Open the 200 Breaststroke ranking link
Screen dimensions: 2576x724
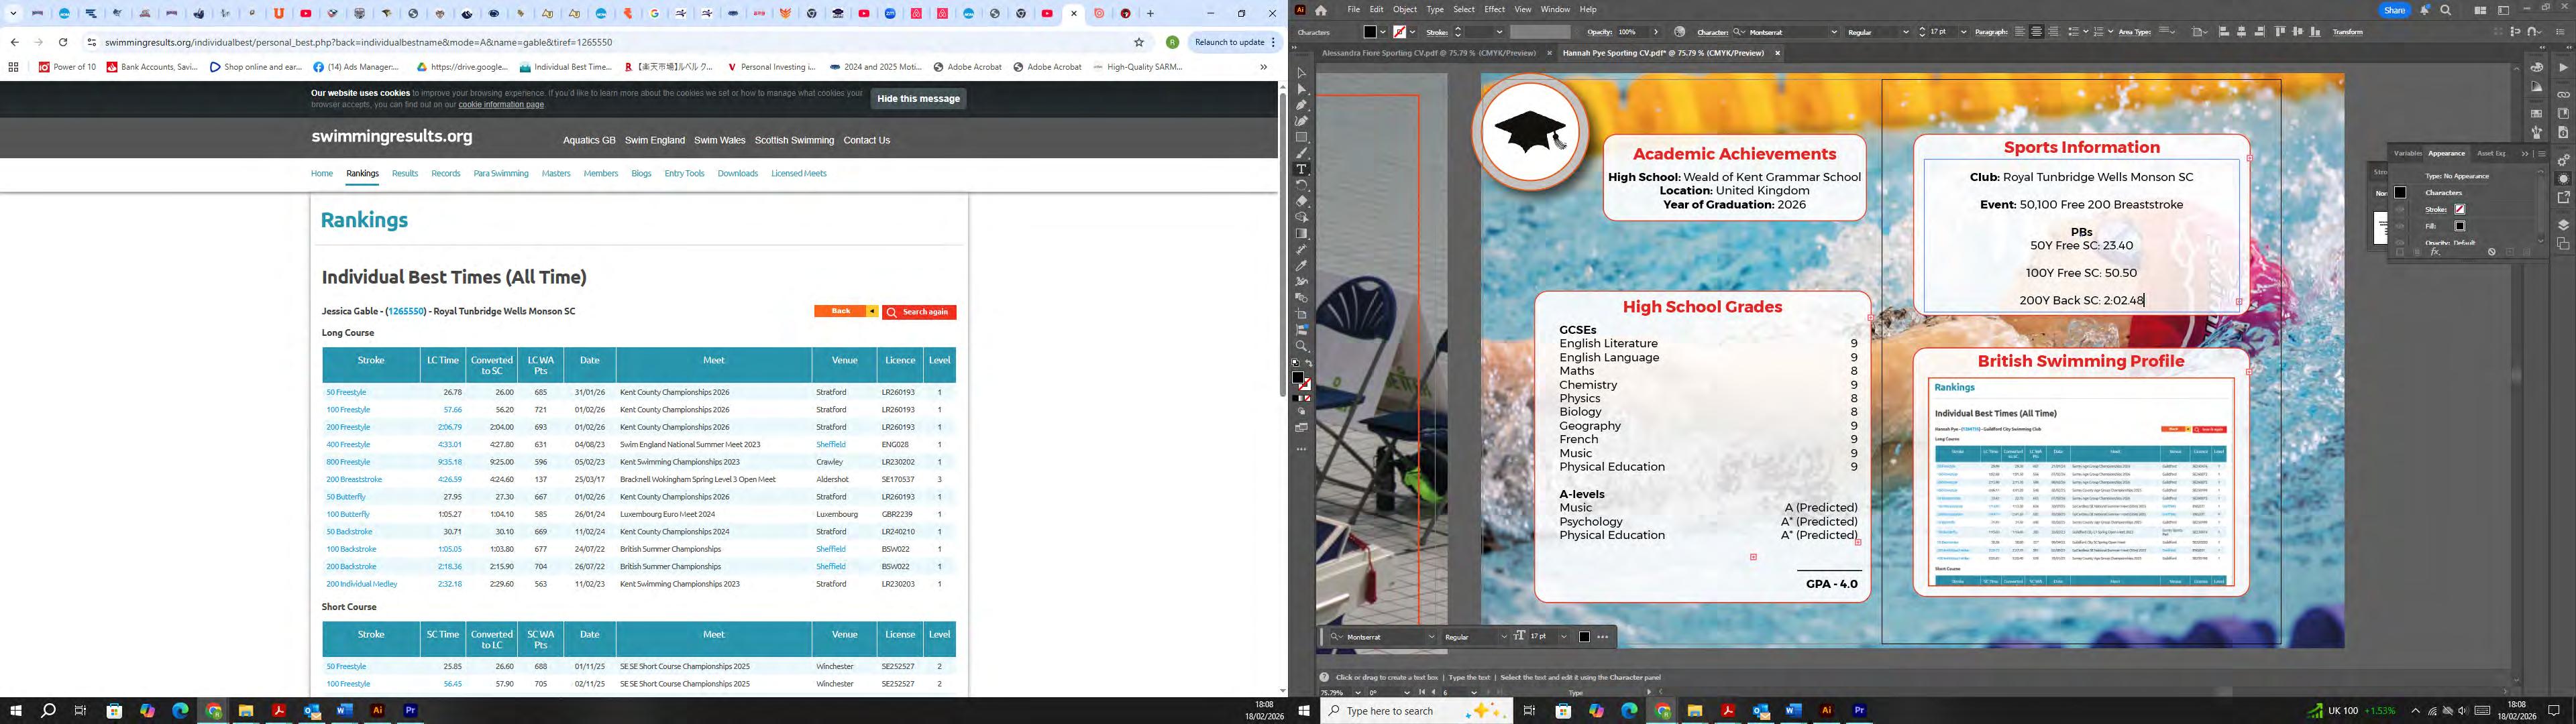[x=354, y=479]
